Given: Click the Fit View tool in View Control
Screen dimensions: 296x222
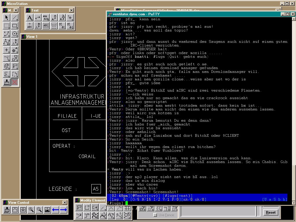Looking at the screenshot, I should [23, 210].
